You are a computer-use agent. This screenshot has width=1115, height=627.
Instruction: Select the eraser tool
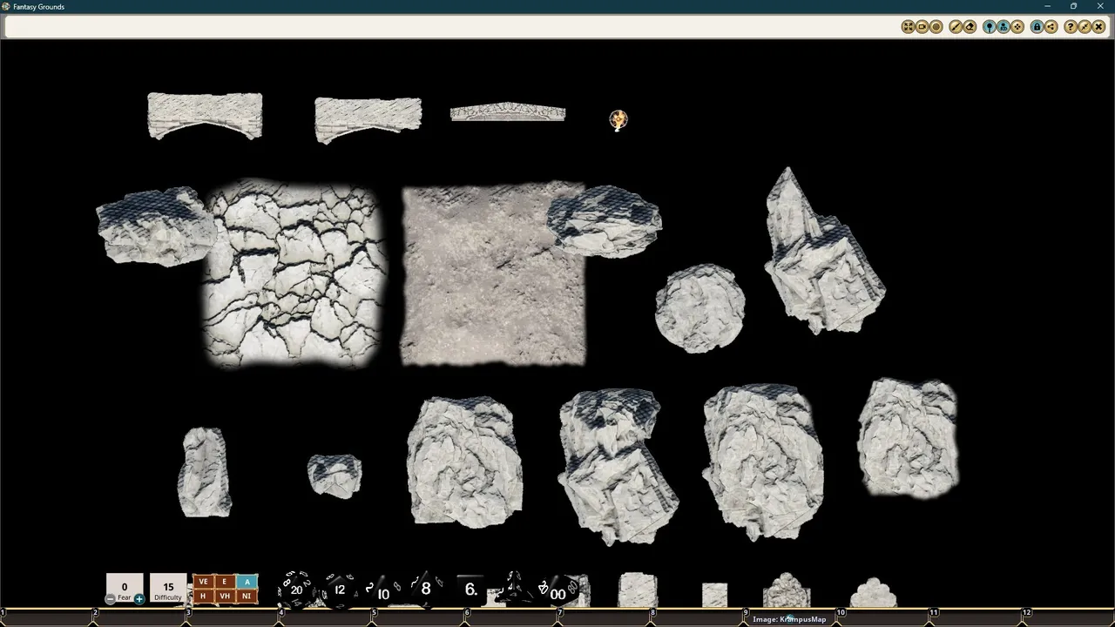970,27
